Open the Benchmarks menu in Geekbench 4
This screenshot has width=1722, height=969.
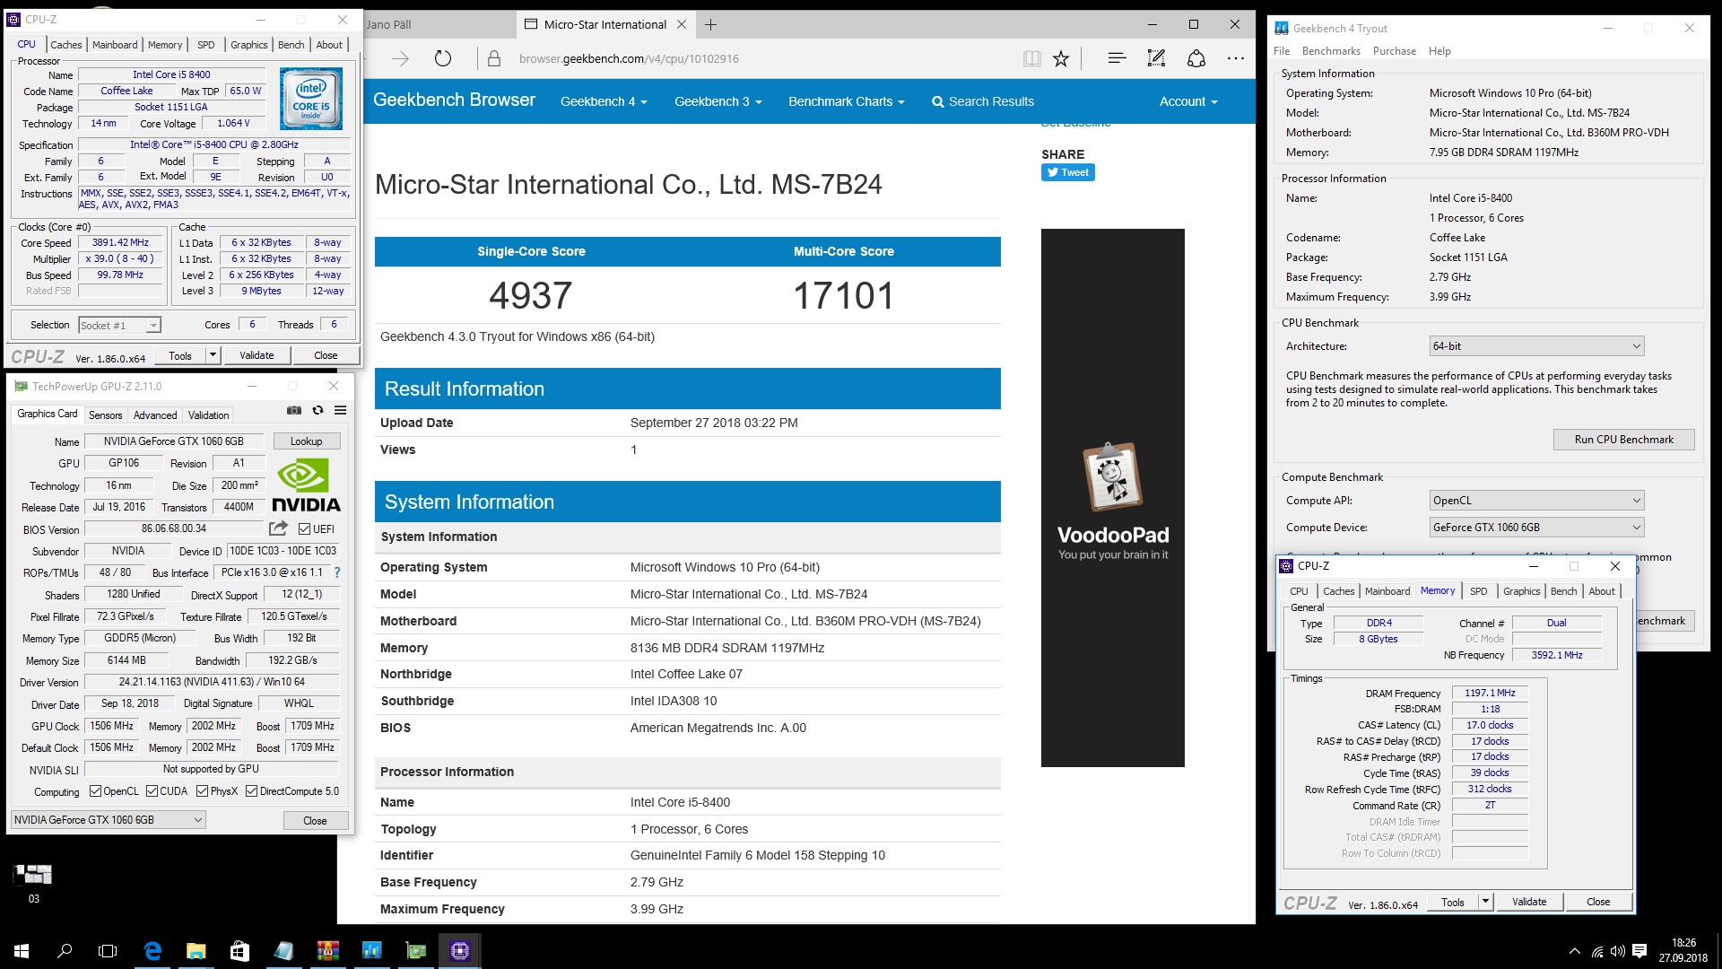tap(1331, 51)
